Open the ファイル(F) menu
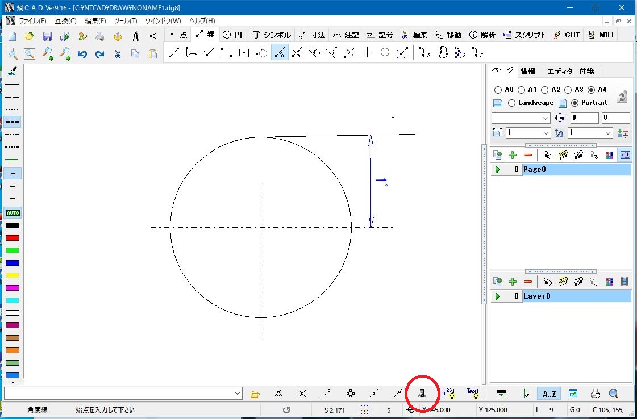Image resolution: width=637 pixels, height=419 pixels. click(32, 20)
